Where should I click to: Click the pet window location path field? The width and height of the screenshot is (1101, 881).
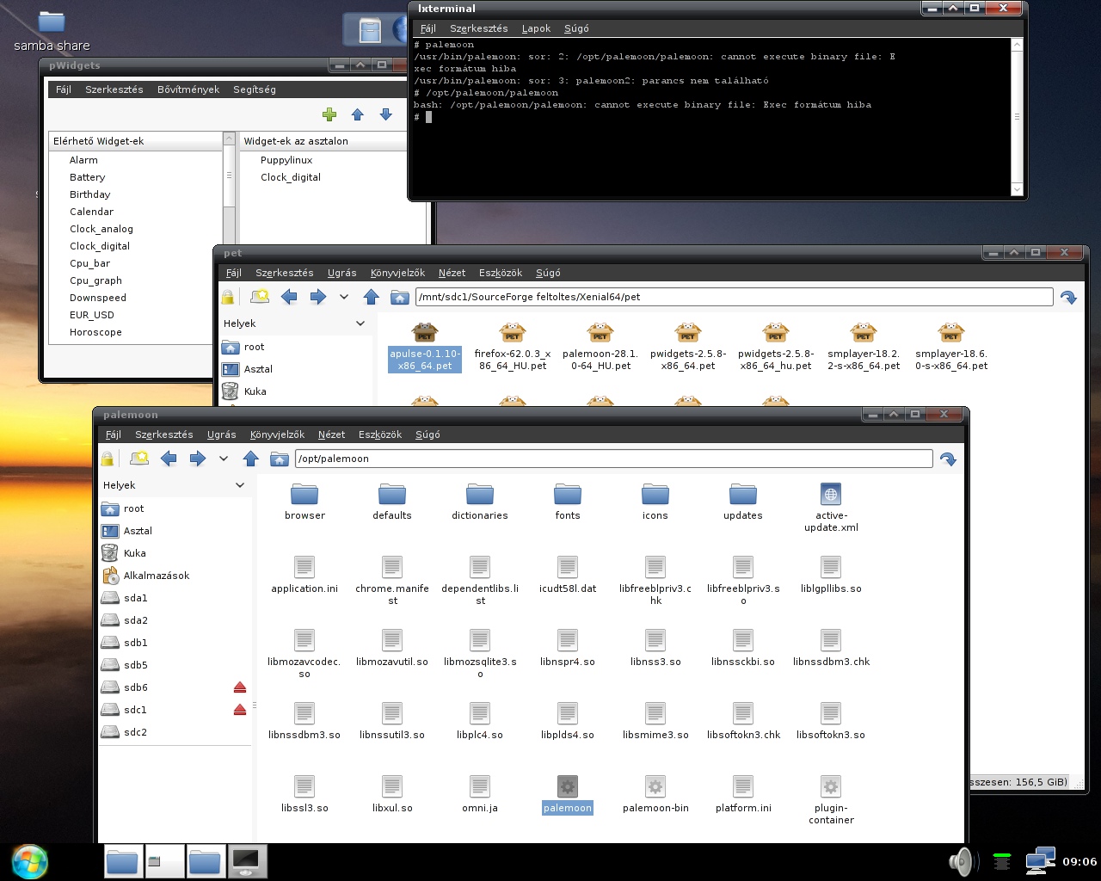734,297
